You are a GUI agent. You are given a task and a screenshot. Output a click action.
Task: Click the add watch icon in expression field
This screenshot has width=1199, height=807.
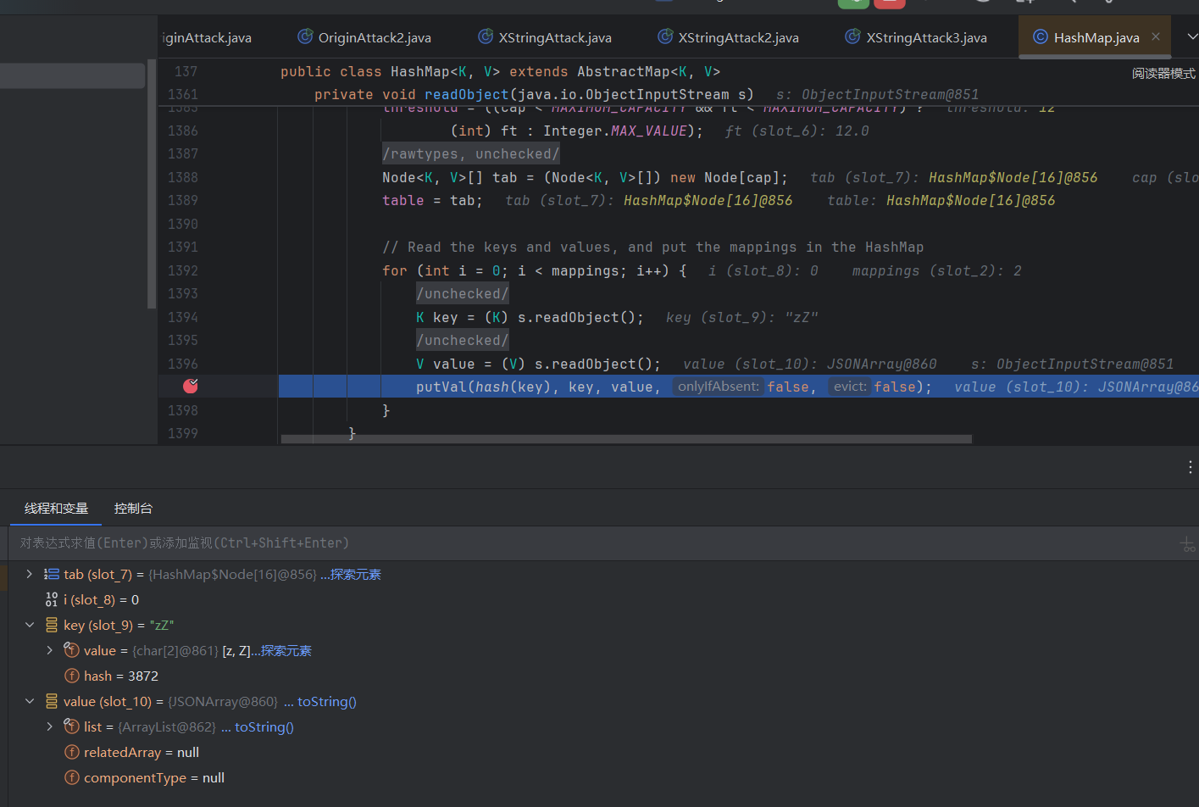point(1187,544)
